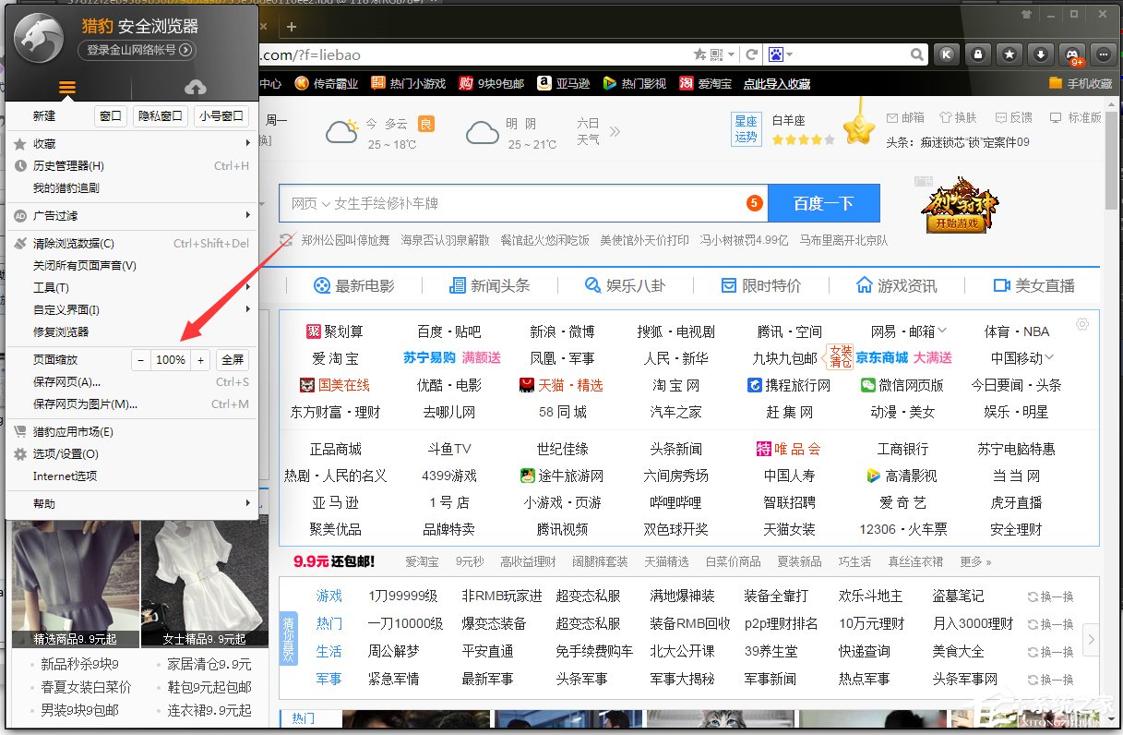This screenshot has height=735, width=1123.
Task: Open the game center icon with 9+ badge
Action: tap(1071, 54)
